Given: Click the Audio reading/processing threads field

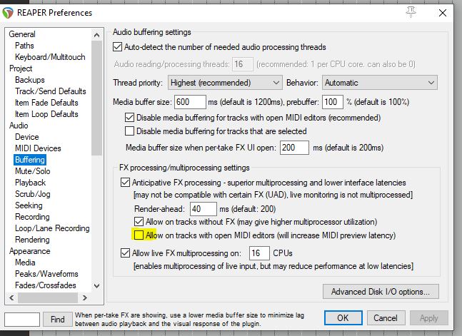Looking at the screenshot, I should [x=243, y=64].
